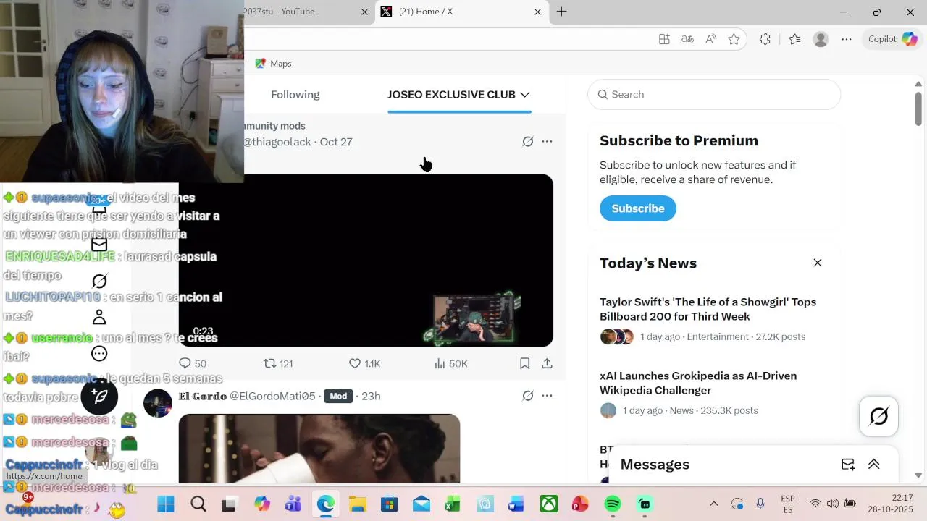Screen dimensions: 927x521
Task: Reply to the post with 50 comments
Action: [193, 363]
